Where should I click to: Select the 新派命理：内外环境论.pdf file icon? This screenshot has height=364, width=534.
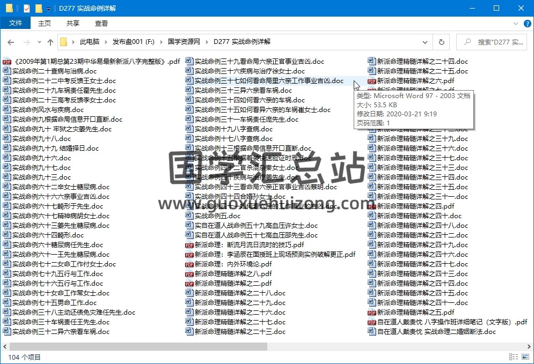coord(189,264)
